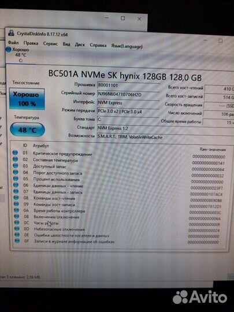234x312 pixels.
Task: Maximize the CrystalDiskInfo window
Action: pos(221,40)
